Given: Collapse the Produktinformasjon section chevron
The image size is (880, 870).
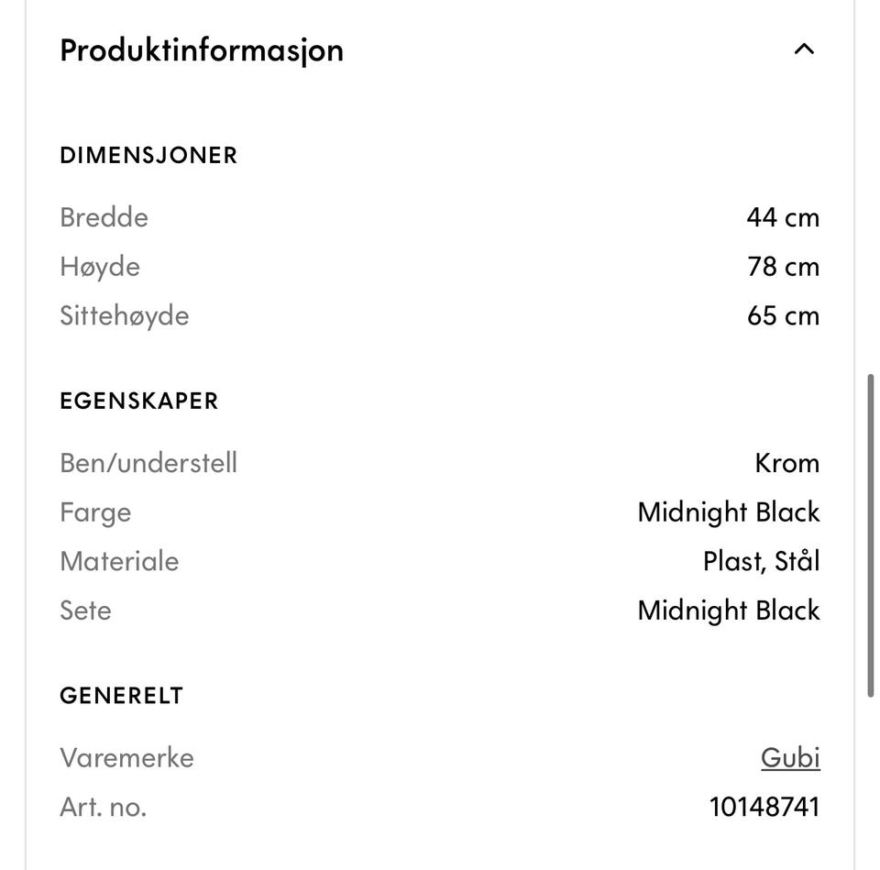Looking at the screenshot, I should click(x=804, y=50).
